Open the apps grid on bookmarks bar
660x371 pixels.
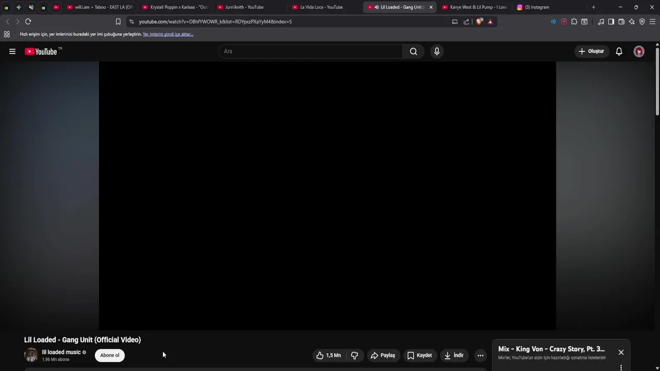(x=7, y=34)
